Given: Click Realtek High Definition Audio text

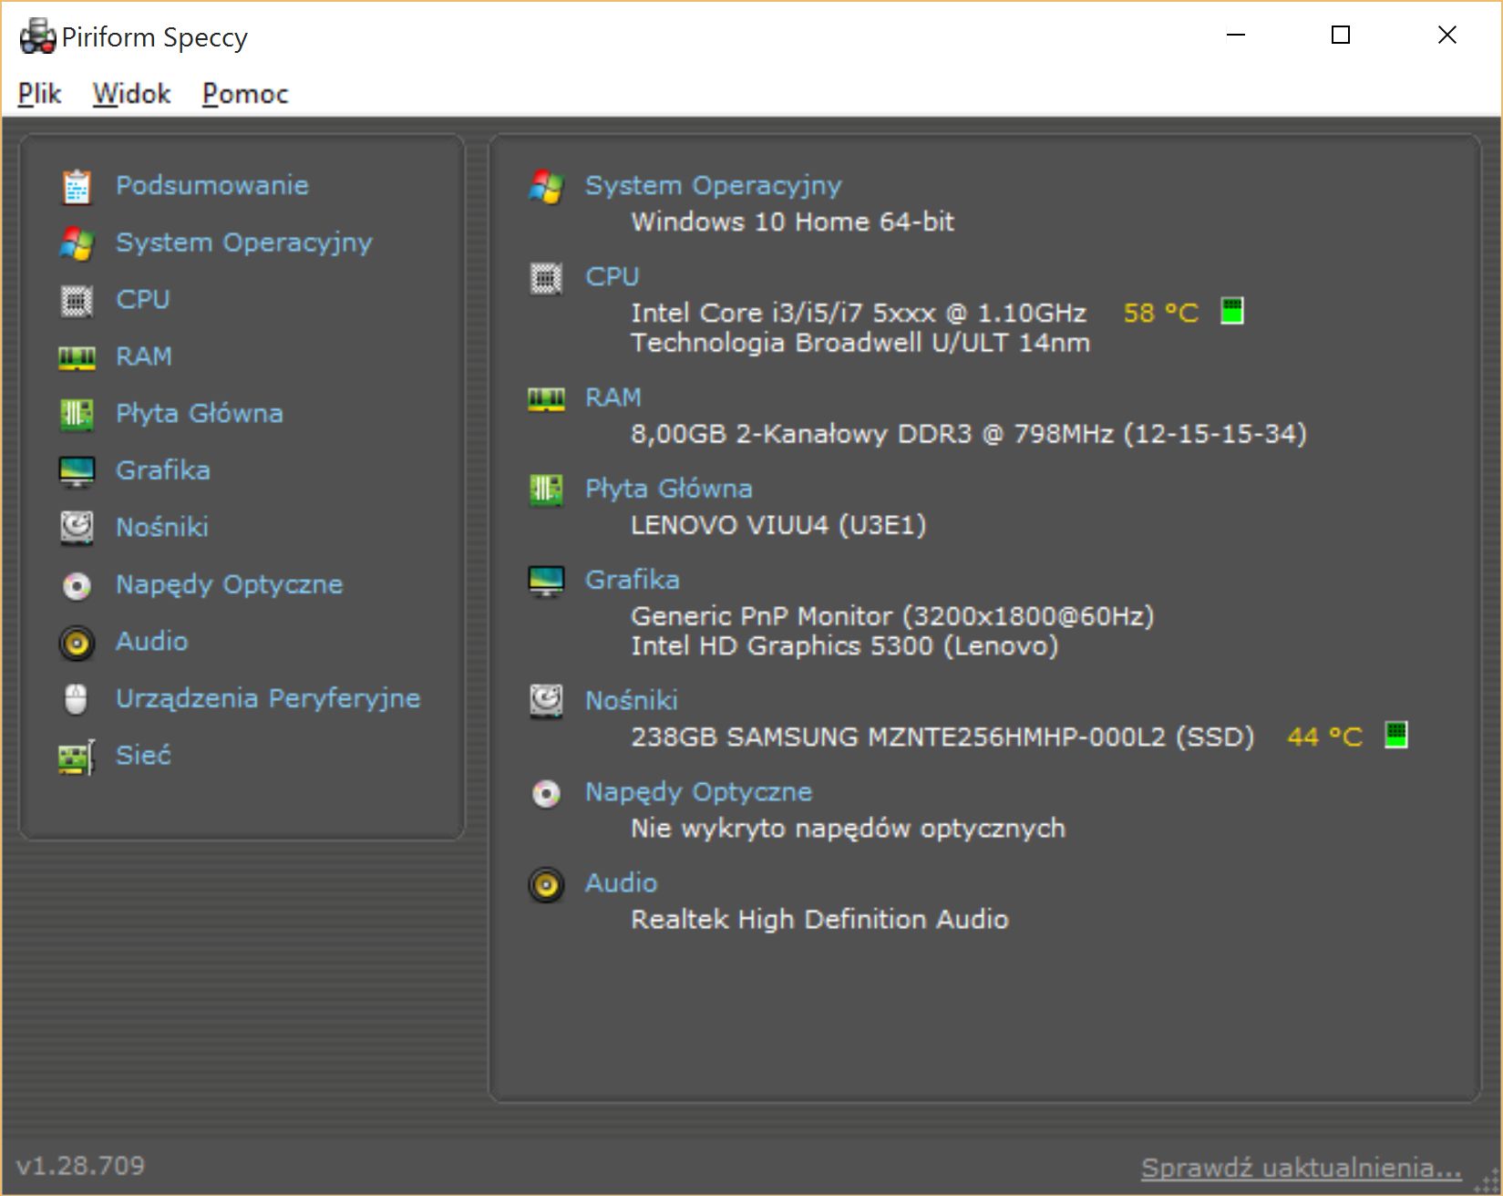Looking at the screenshot, I should [x=819, y=919].
